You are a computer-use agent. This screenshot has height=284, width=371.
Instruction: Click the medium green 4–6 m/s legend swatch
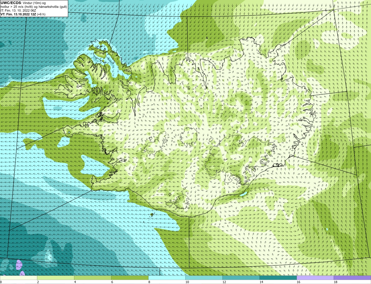tap(93, 278)
